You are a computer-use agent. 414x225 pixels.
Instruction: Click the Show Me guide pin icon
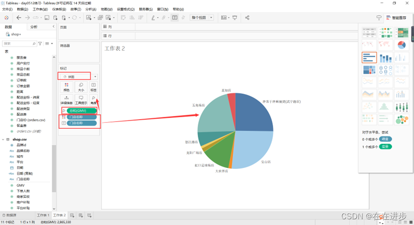379,18
